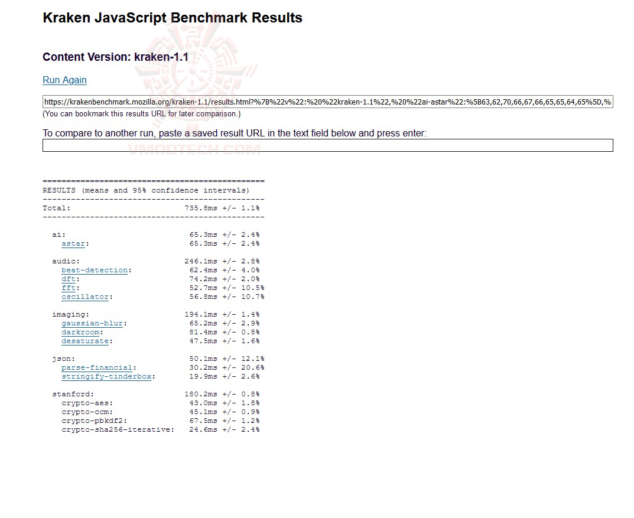634x518 pixels.
Task: Click the 50.1ms json total value
Action: tap(203, 359)
